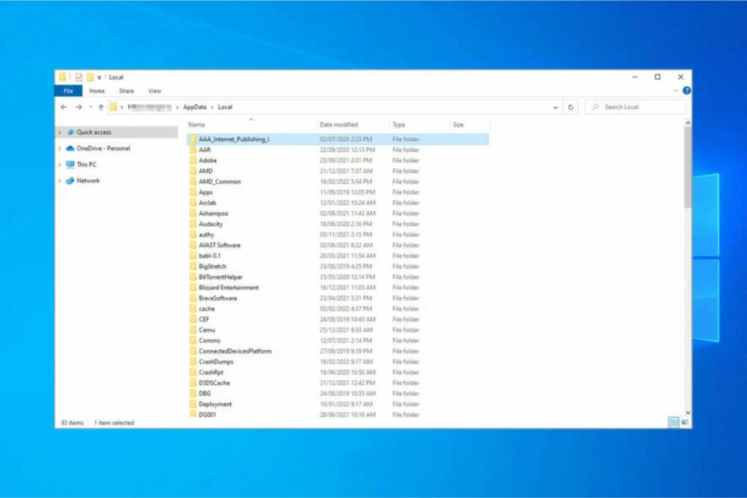The height and width of the screenshot is (498, 747).
Task: Sort by the Type column header
Action: pyautogui.click(x=419, y=124)
